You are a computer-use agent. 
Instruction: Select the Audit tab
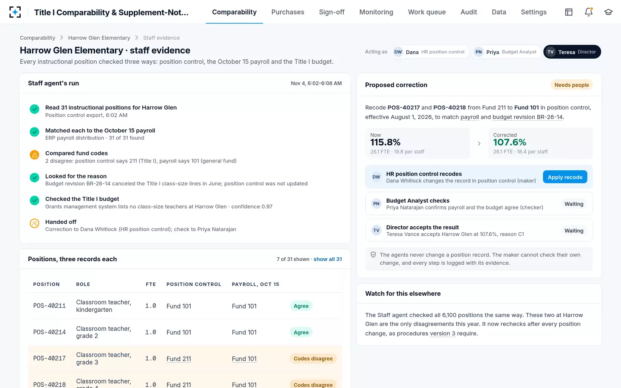[x=469, y=12]
